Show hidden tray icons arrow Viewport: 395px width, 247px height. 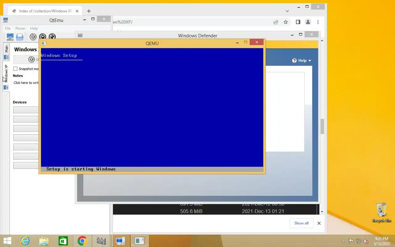point(343,241)
